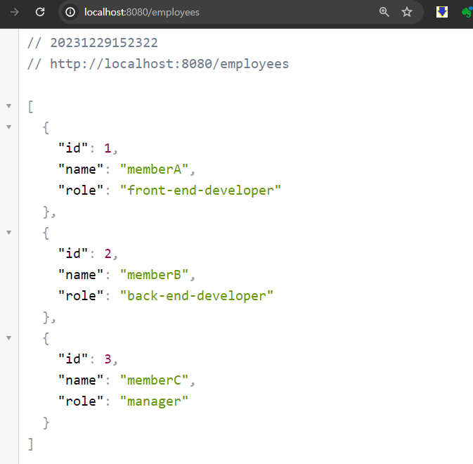Open the green Evernote elephant extension
This screenshot has width=473, height=464.
[467, 12]
